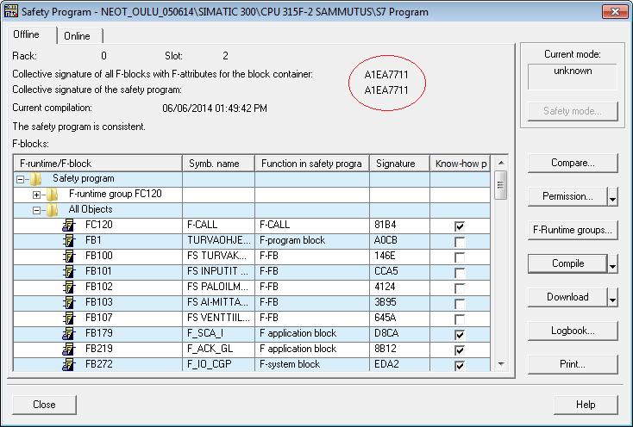The height and width of the screenshot is (427, 633).
Task: Select the FB179 row label
Action: point(99,333)
